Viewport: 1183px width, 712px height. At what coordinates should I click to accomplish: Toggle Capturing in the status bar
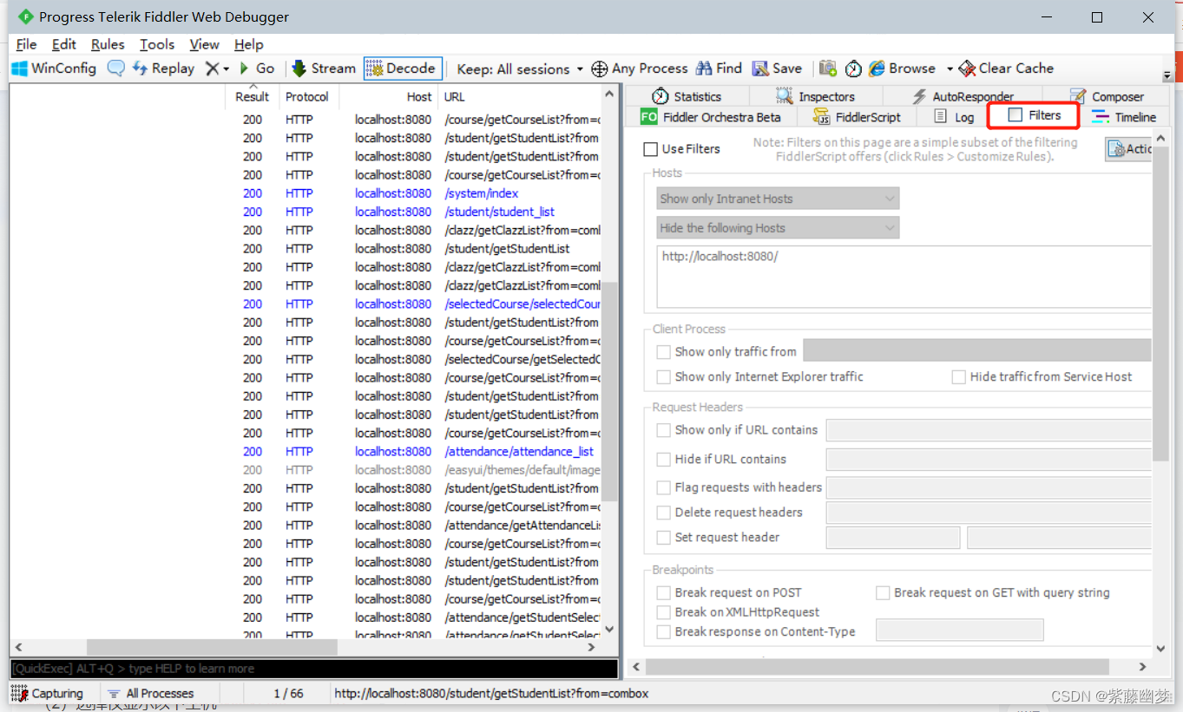click(48, 694)
